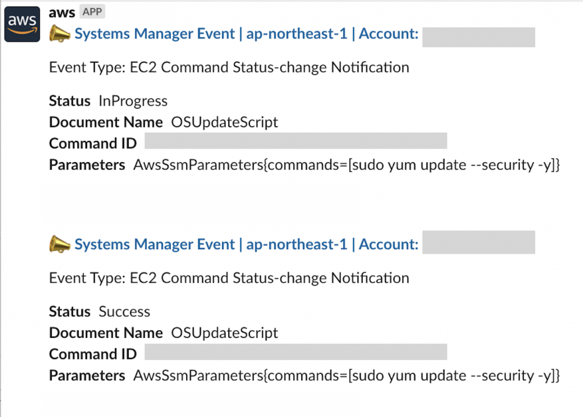Viewport: 583px width, 417px height.
Task: Select the Success status value
Action: click(x=125, y=311)
